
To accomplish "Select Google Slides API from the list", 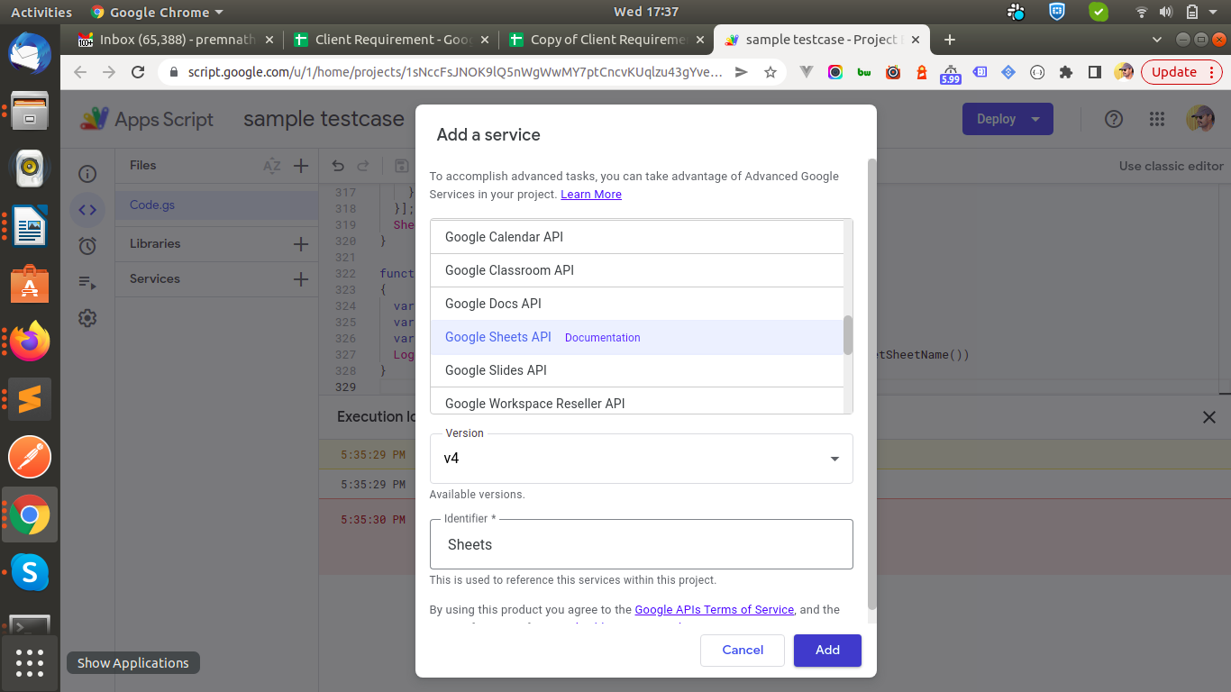I will tap(637, 370).
